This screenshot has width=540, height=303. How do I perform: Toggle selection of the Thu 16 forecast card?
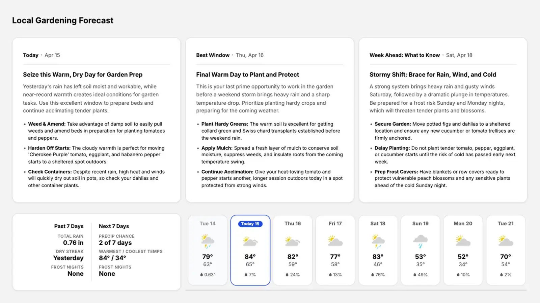[x=293, y=250]
